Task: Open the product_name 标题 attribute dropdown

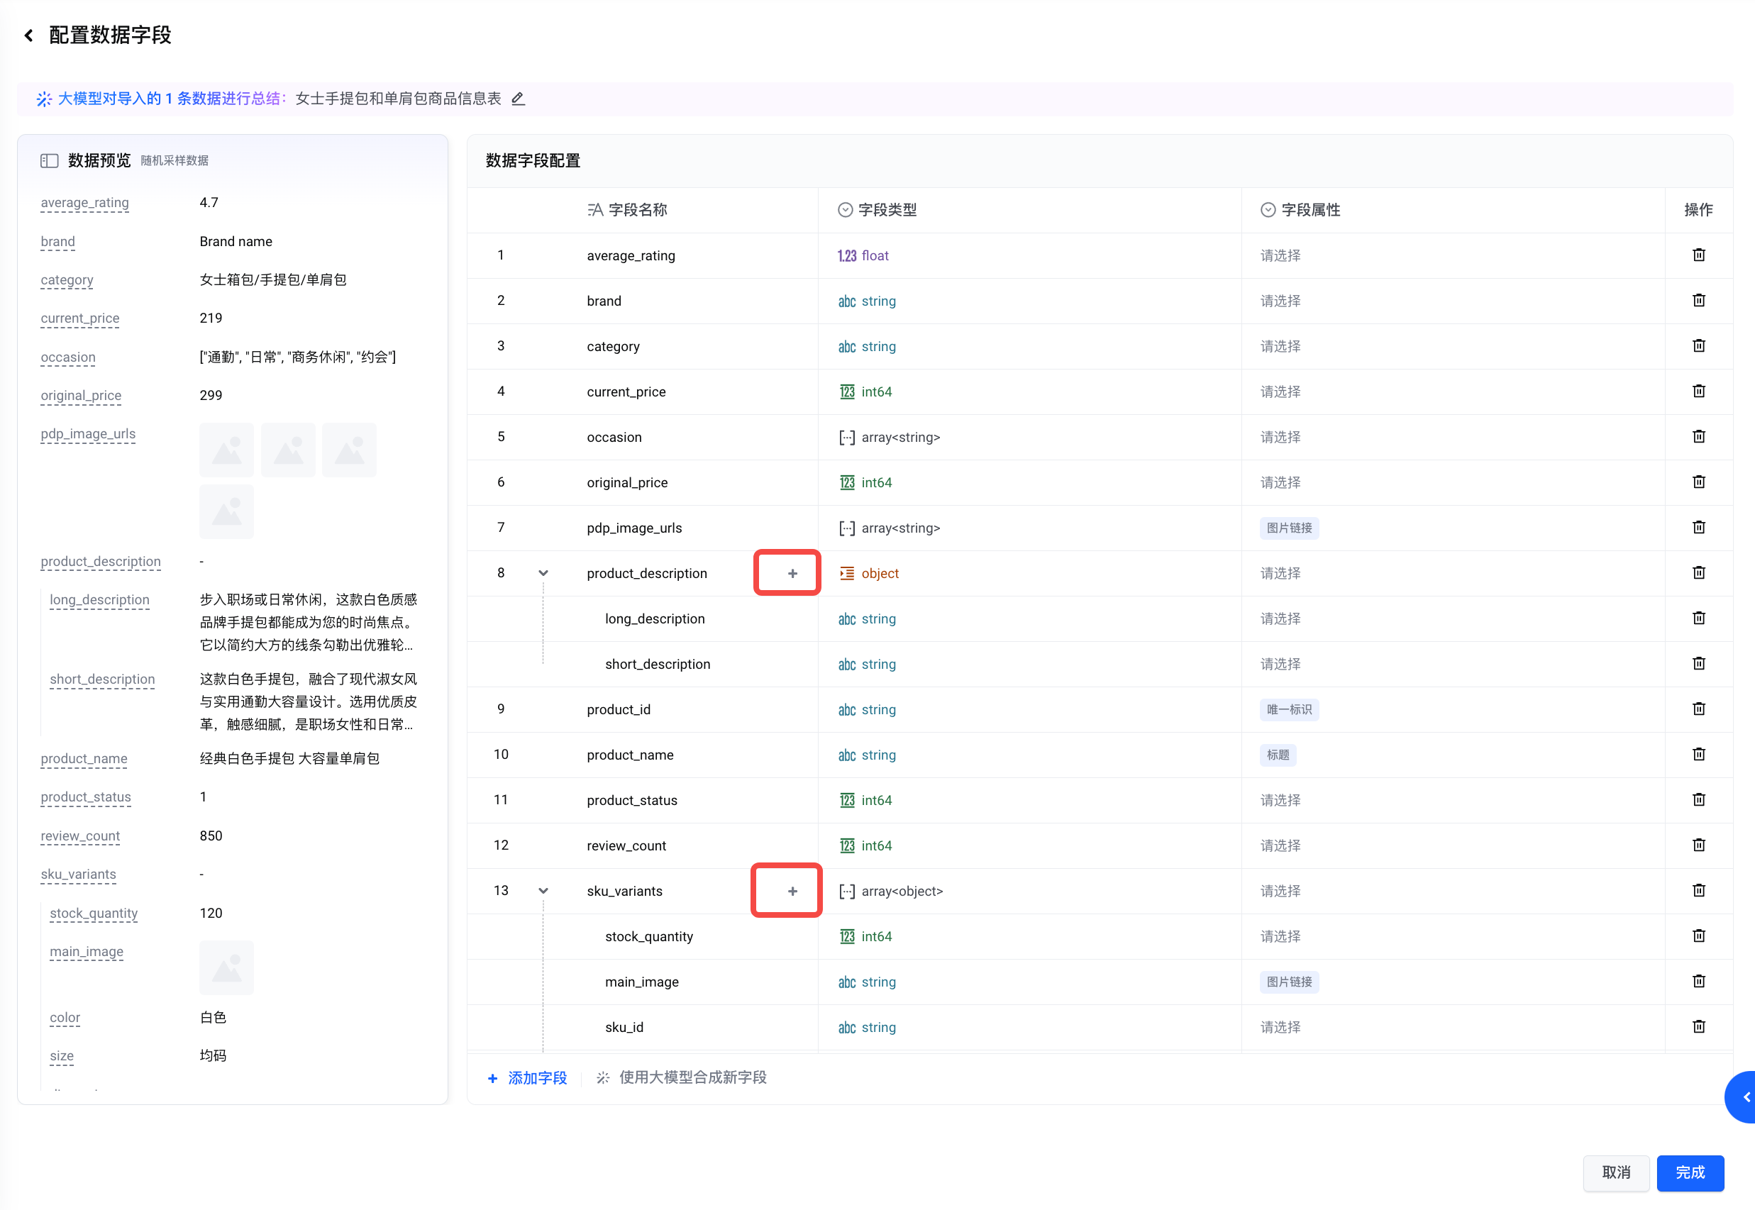Action: click(1278, 755)
